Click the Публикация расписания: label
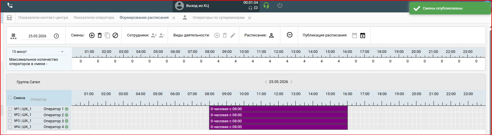 point(325,35)
